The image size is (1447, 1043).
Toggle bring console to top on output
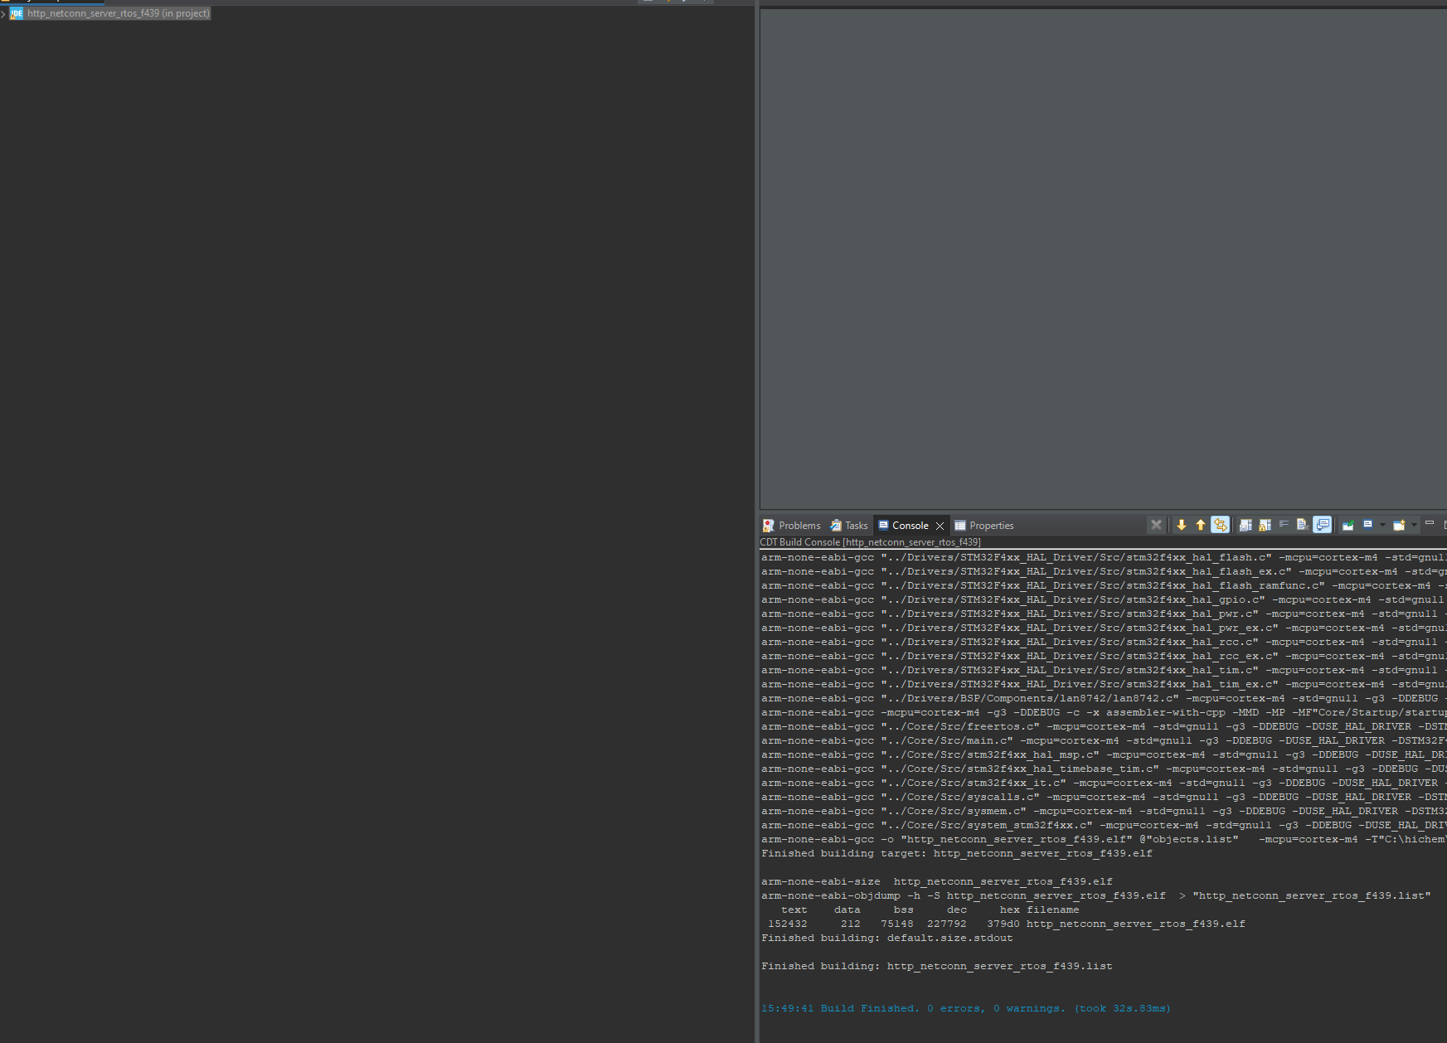tap(1322, 525)
